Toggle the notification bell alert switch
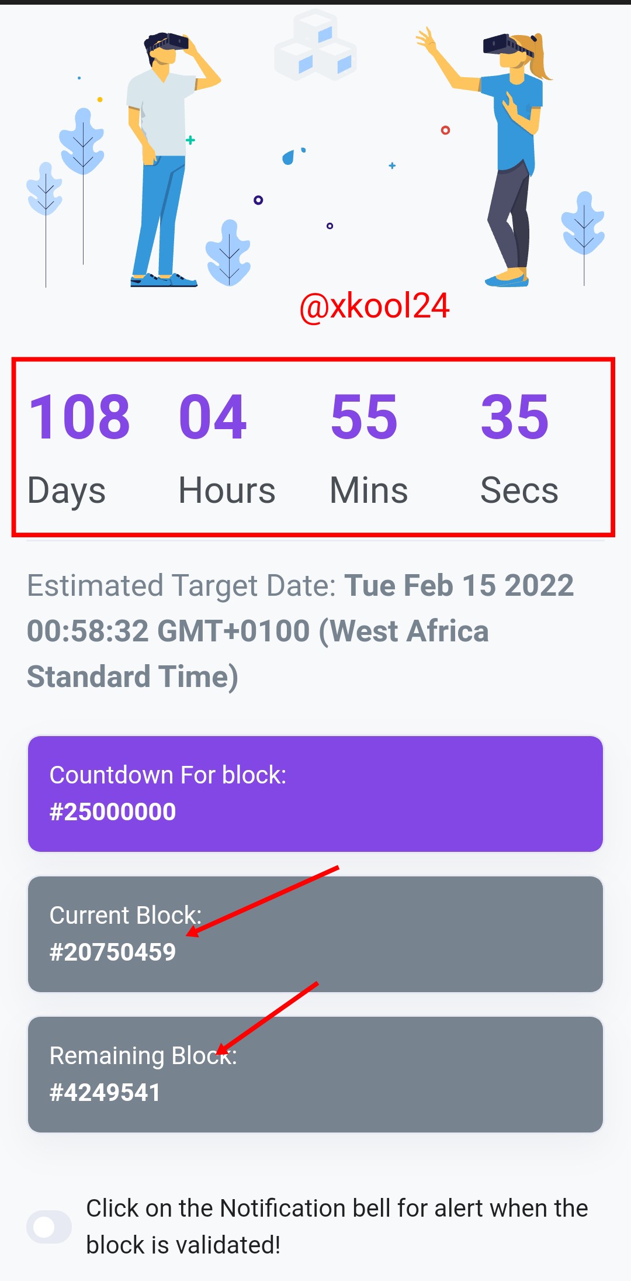 coord(48,1227)
